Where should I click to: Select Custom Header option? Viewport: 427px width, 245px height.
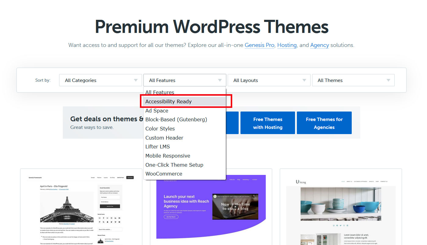point(184,138)
